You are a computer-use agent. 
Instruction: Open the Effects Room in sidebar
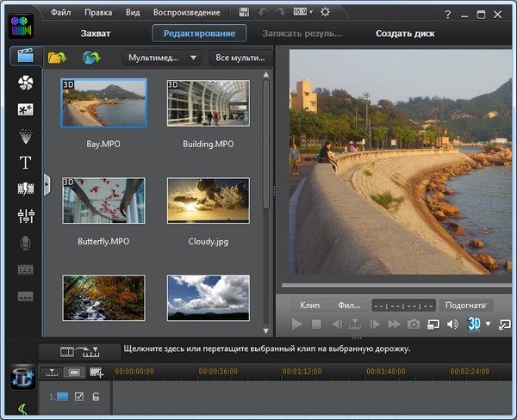[26, 83]
